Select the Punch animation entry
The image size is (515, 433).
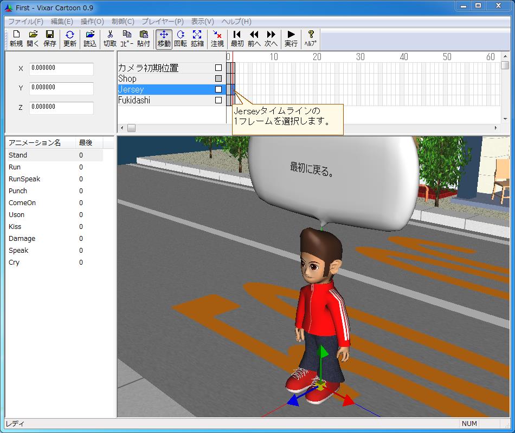[x=18, y=191]
